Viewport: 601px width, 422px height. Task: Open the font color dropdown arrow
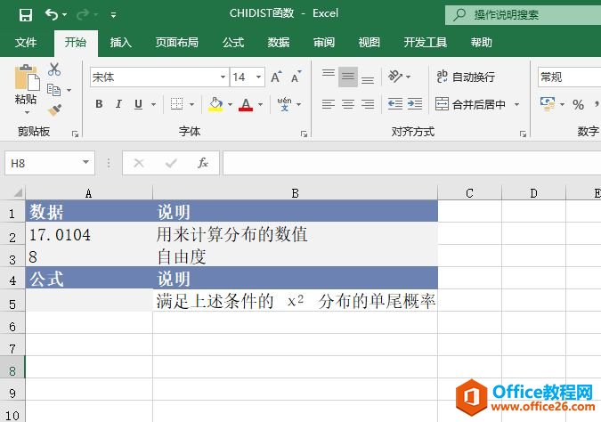click(260, 104)
